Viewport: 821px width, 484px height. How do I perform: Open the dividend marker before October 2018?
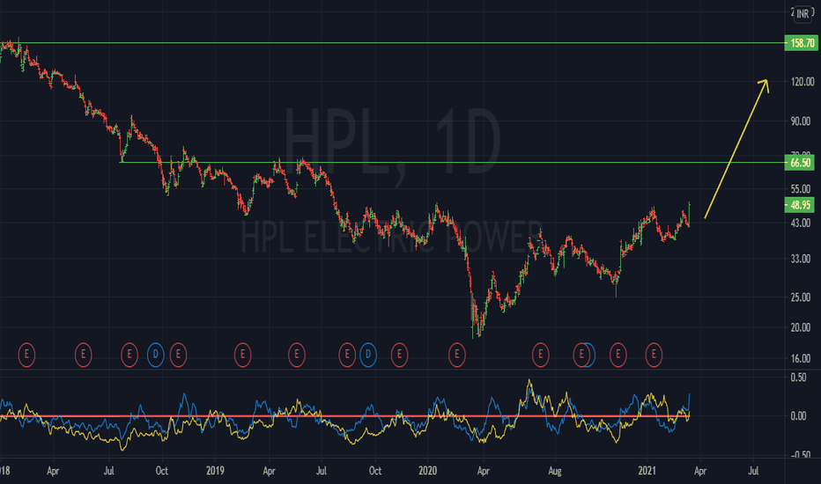click(156, 355)
